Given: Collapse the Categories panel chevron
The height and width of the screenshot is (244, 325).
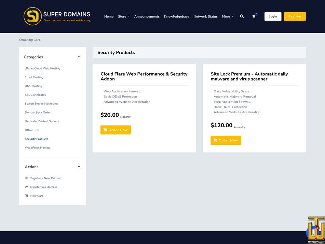Looking at the screenshot, I should coord(79,57).
